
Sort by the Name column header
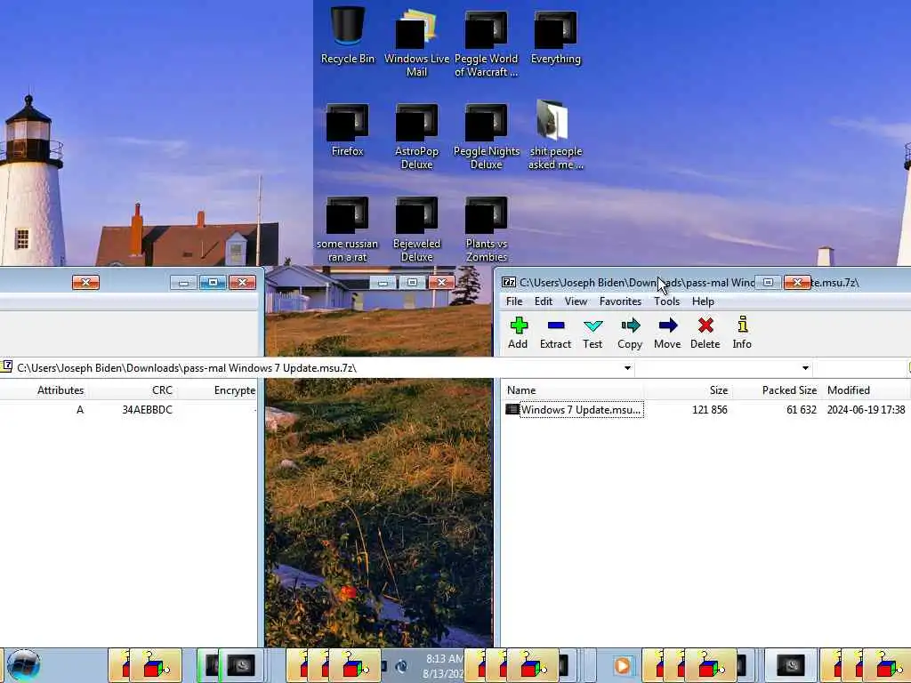tap(573, 390)
